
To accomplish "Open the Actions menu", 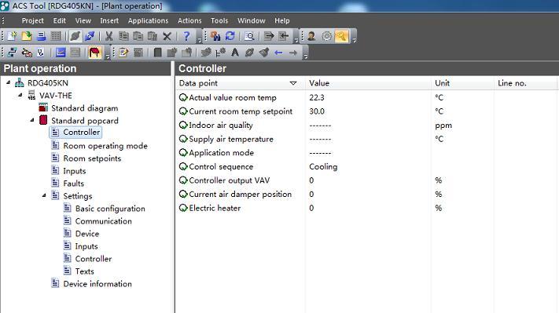I will (189, 20).
